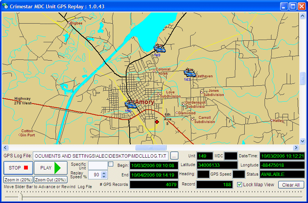
Task: Close the Crimestar window
Action: [302, 6]
